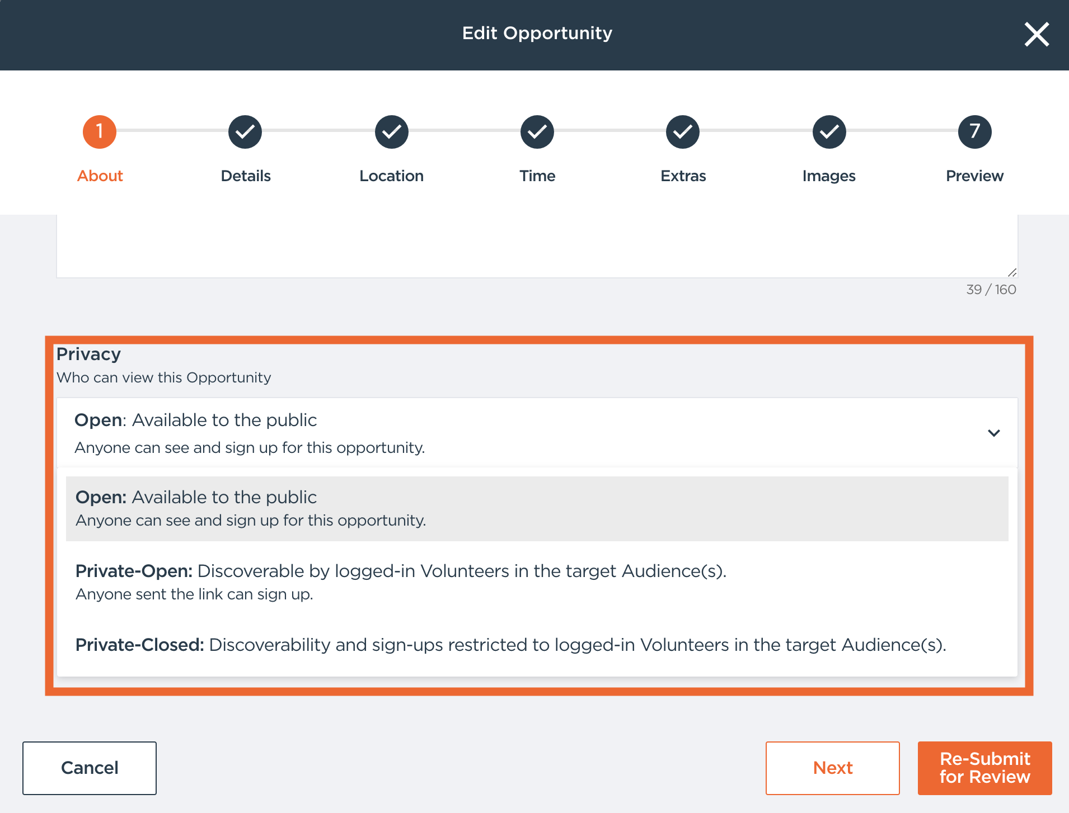Switch to the Preview step label
1069x813 pixels.
pos(974,176)
